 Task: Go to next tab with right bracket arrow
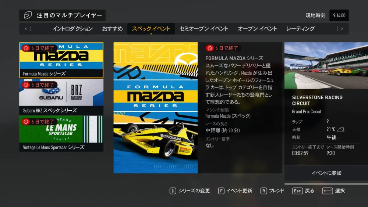[x=340, y=29]
